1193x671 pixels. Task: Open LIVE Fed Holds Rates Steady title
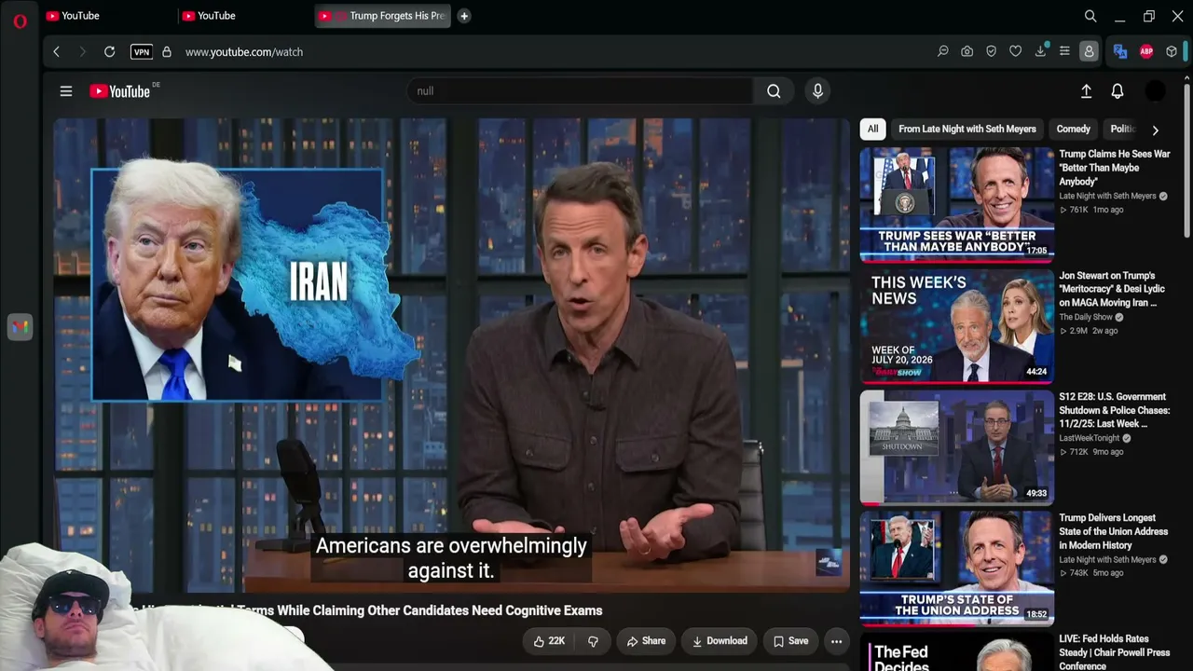point(1115,652)
